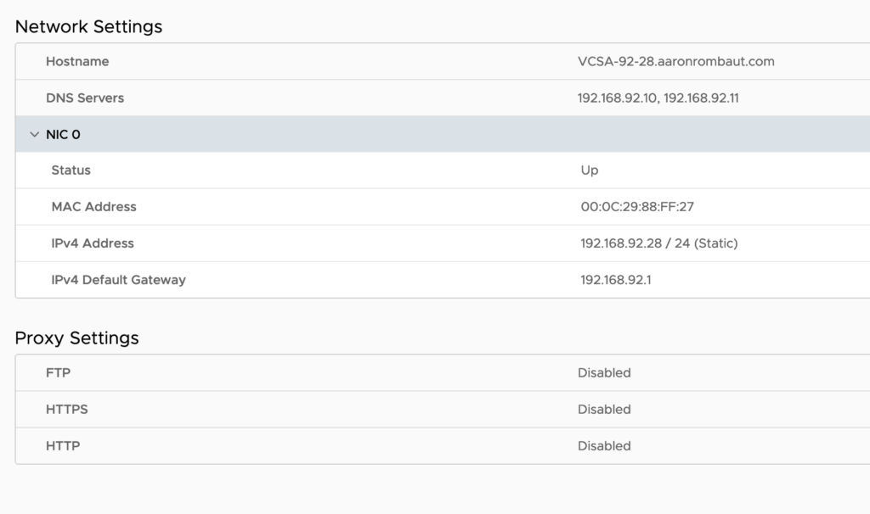Viewport: 870px width, 514px height.
Task: Collapse the NIC 0 chevron arrow
Action: pyautogui.click(x=35, y=134)
